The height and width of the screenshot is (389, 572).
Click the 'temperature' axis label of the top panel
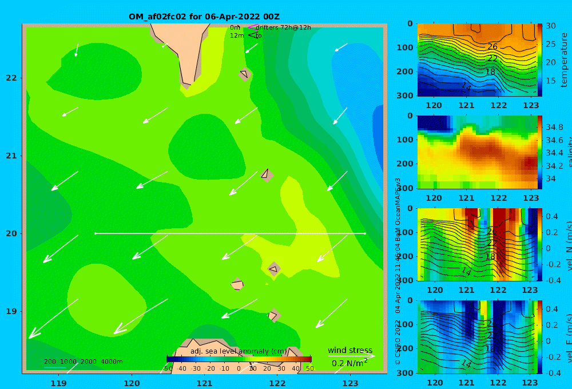tap(564, 60)
